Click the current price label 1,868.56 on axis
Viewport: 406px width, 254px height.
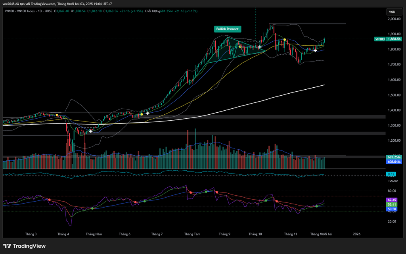pos(394,39)
